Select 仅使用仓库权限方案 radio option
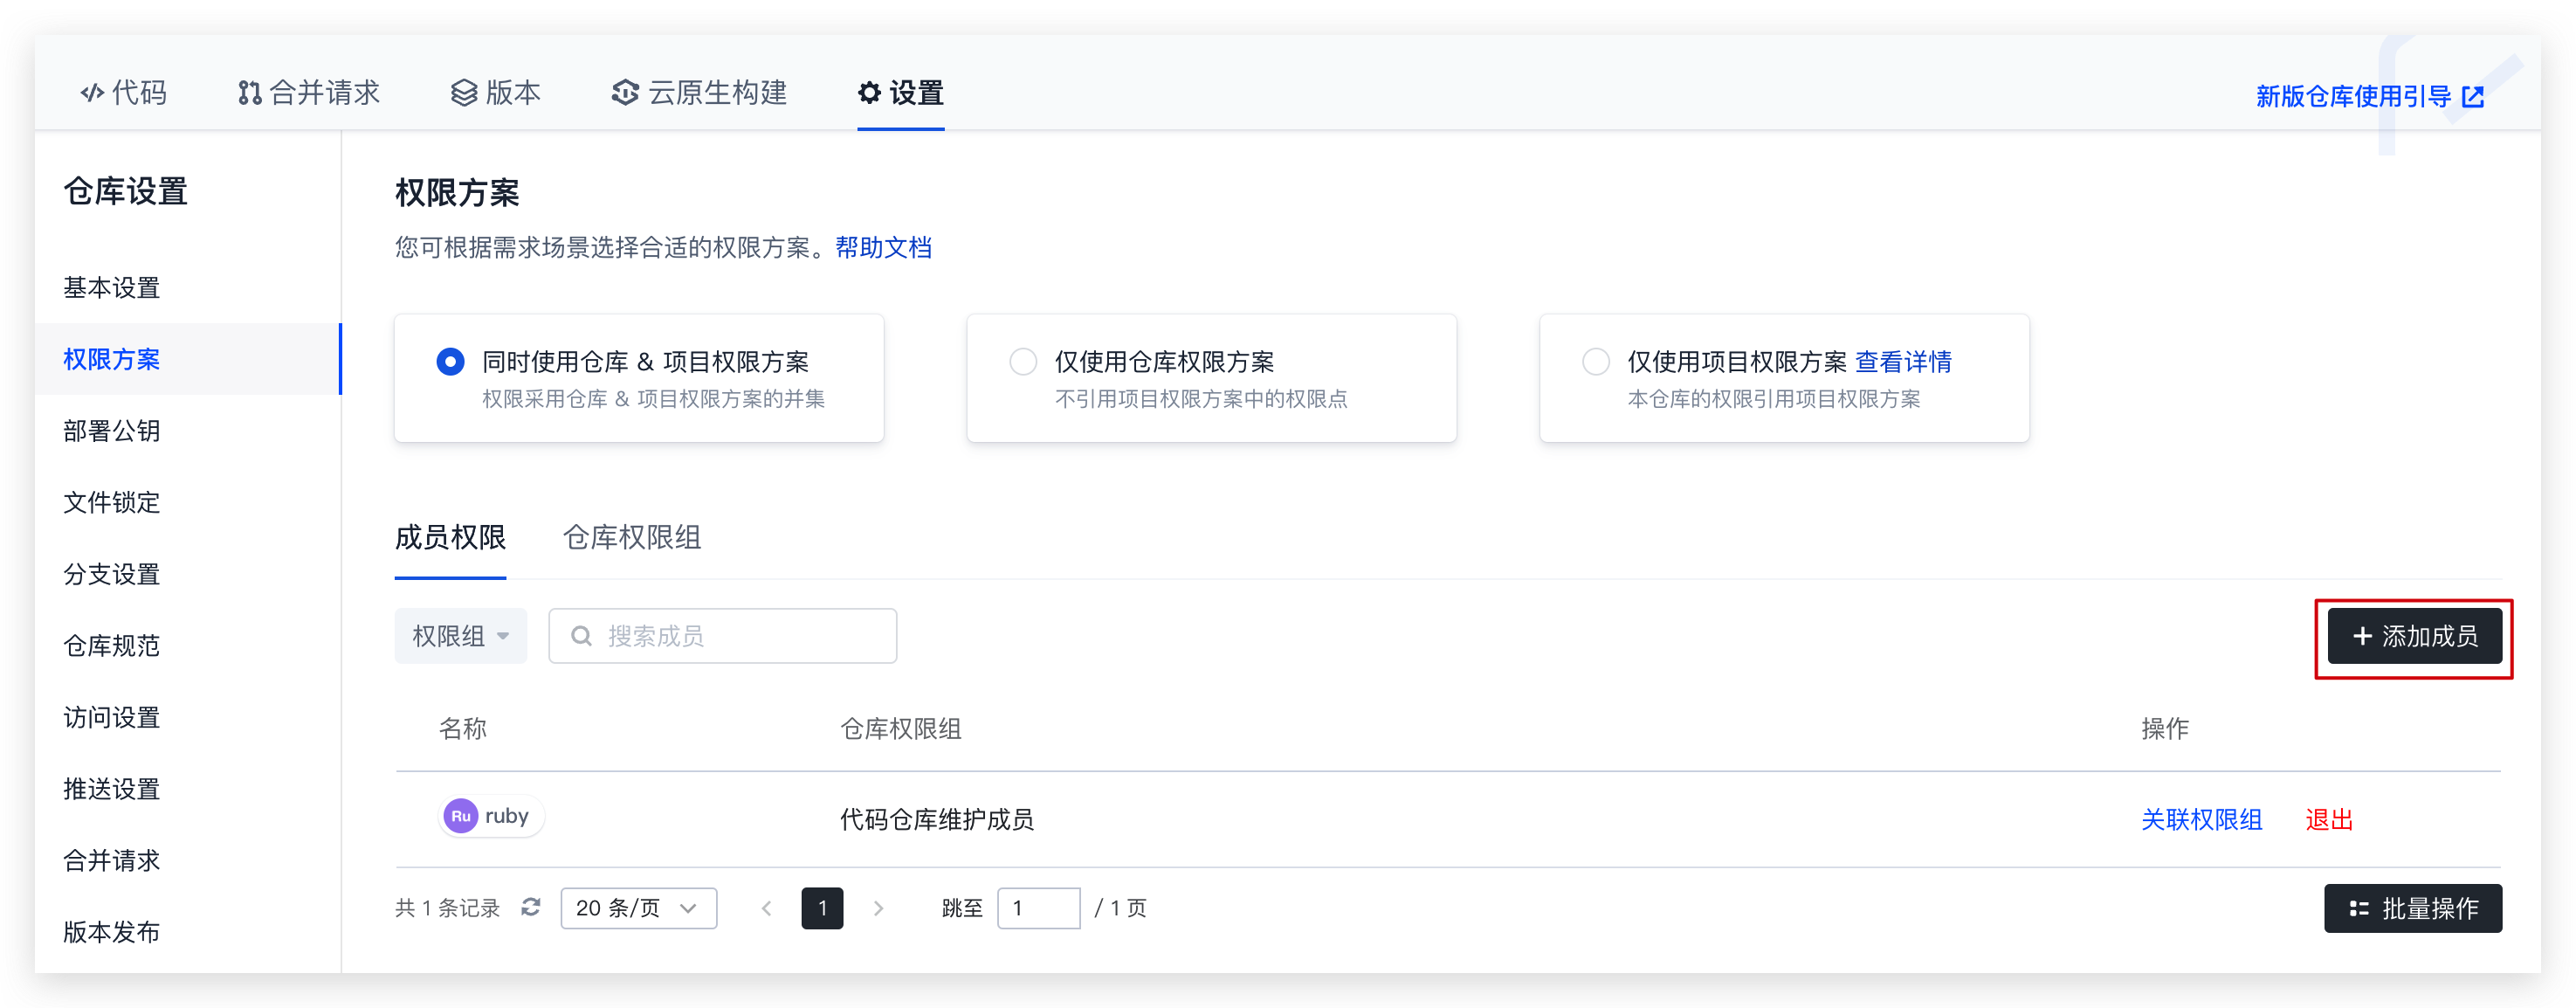The image size is (2576, 1008). coord(1023,361)
